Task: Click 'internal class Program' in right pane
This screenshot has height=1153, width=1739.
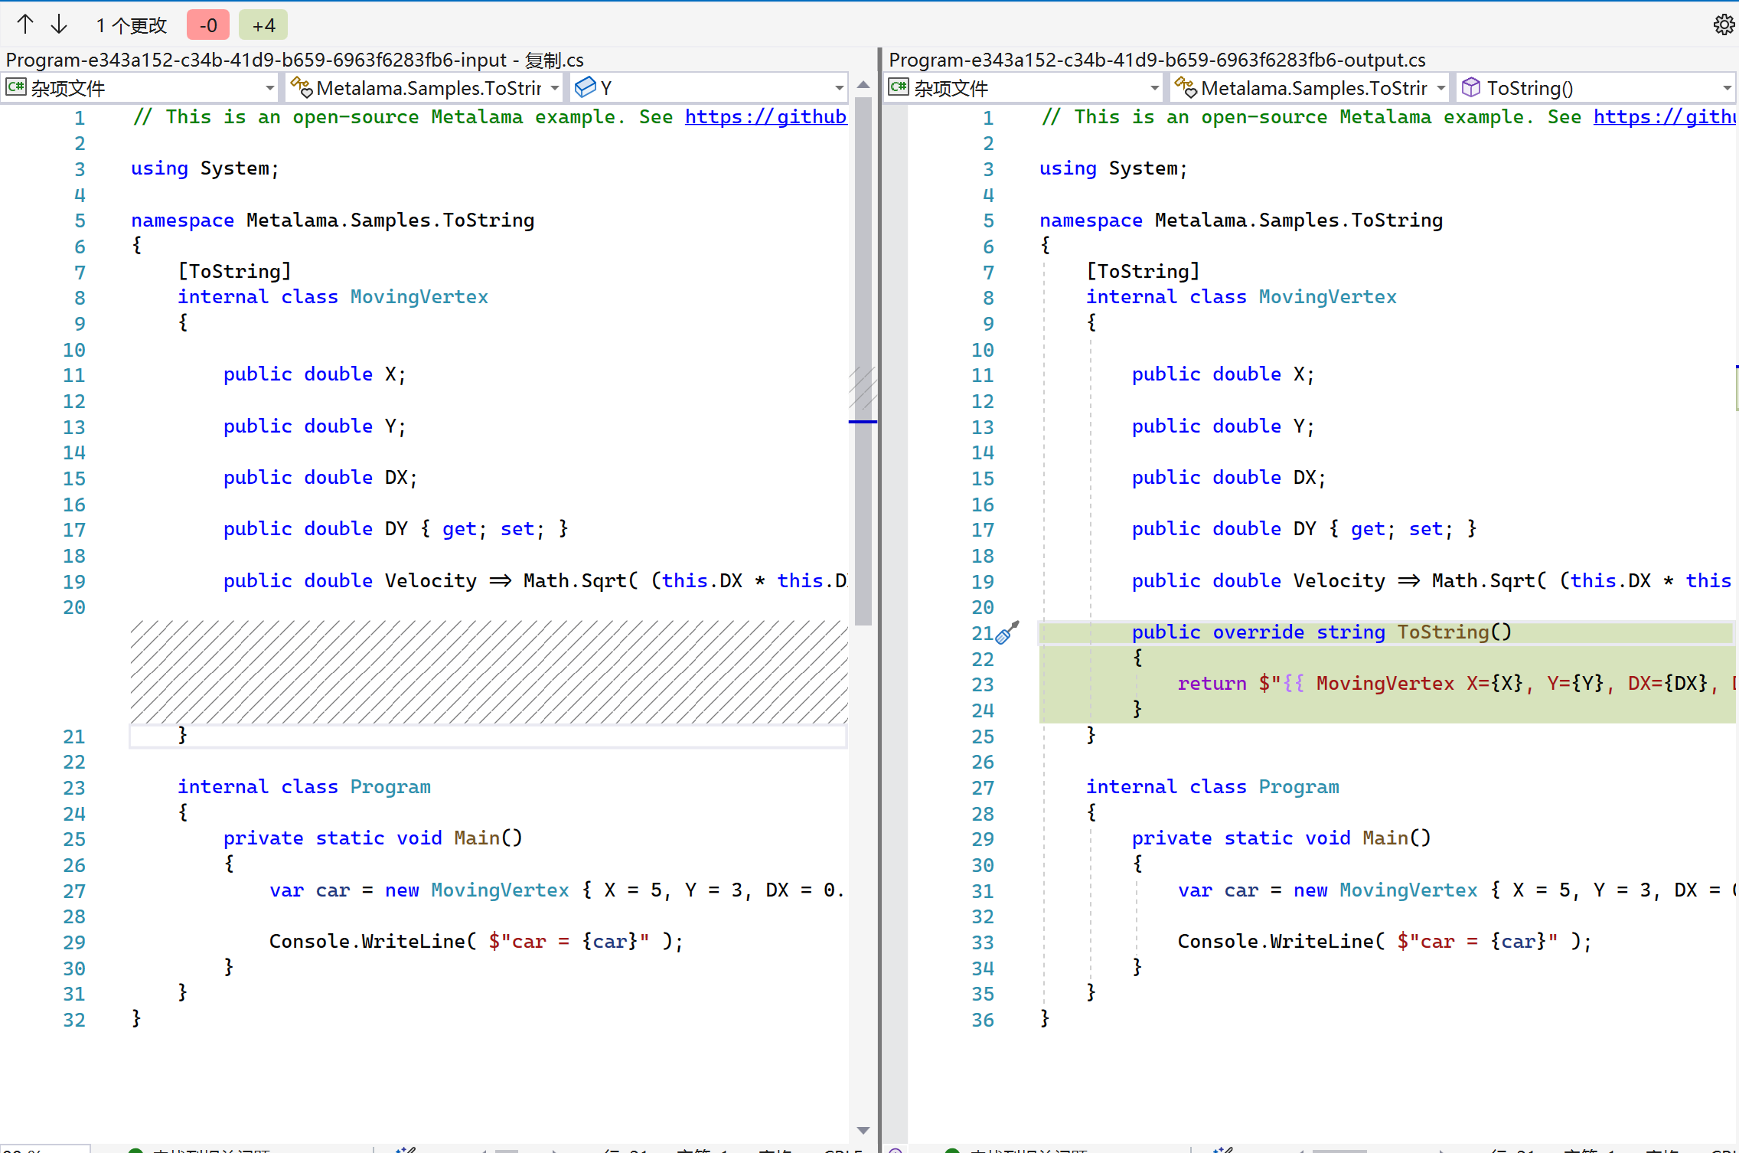Action: [x=1212, y=787]
